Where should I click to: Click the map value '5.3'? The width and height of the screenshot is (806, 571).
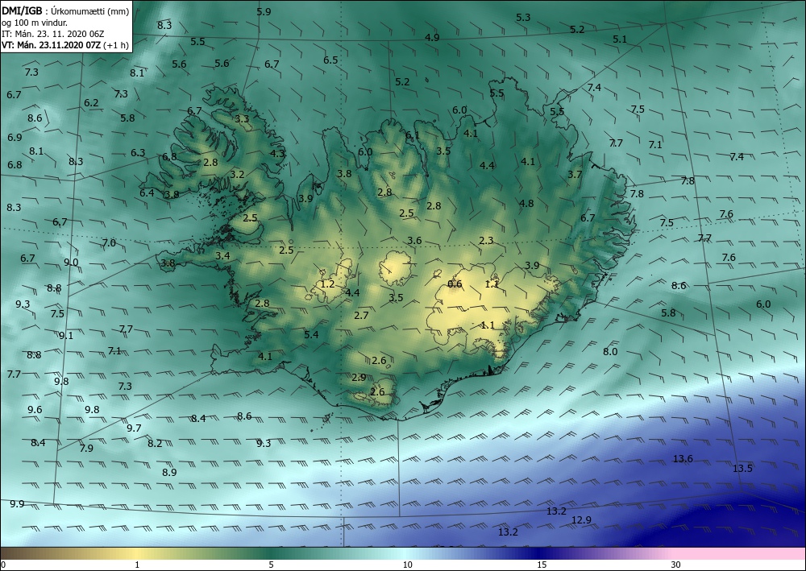coord(523,18)
